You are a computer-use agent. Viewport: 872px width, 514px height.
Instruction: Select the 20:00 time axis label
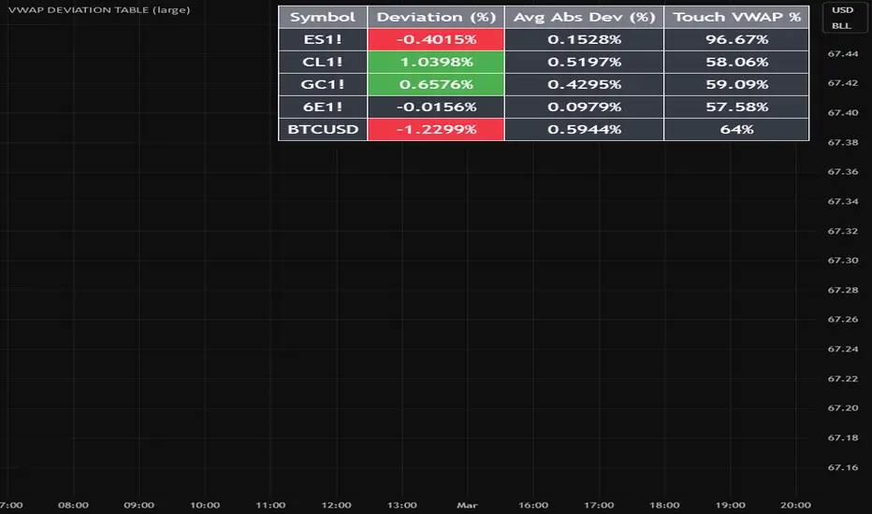tap(795, 505)
